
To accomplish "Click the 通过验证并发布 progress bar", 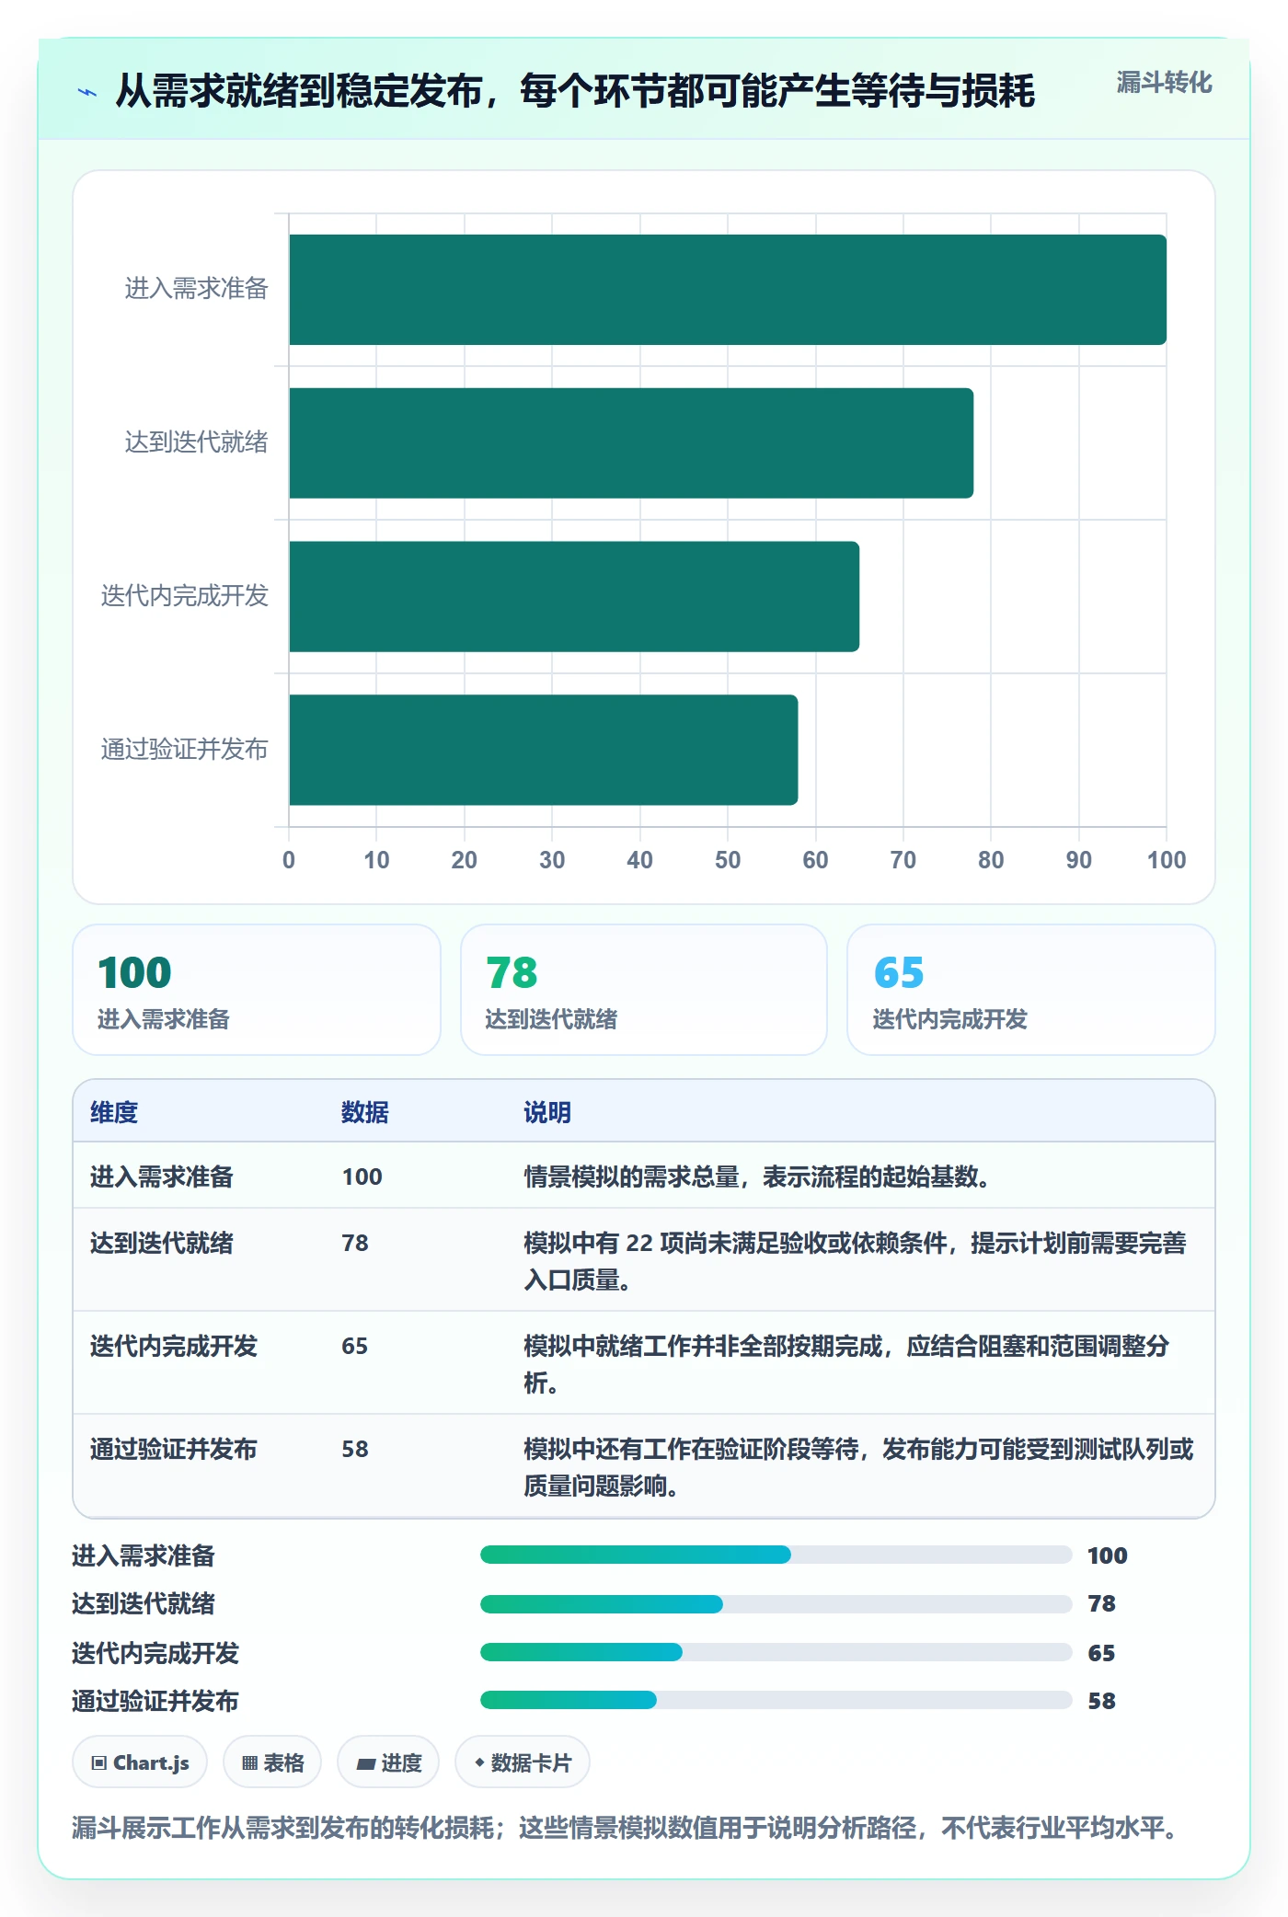I will coord(776,1700).
